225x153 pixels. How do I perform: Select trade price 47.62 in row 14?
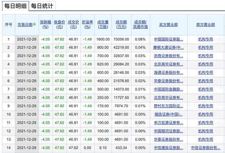click(x=73, y=148)
